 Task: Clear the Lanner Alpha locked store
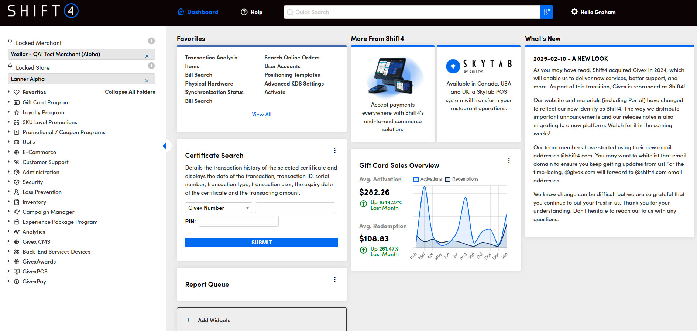coord(147,81)
